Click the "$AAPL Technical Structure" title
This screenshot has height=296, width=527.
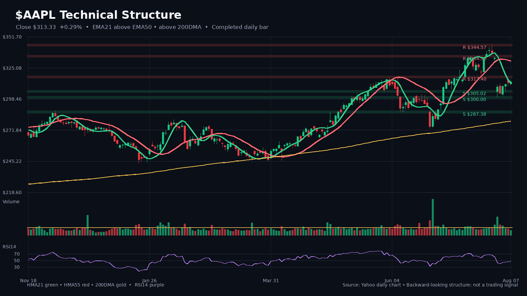pyautogui.click(x=98, y=15)
